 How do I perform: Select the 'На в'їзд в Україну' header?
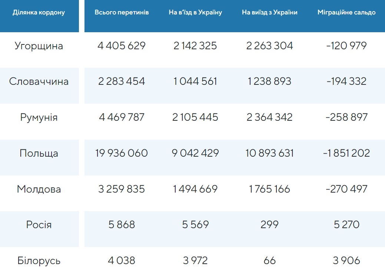click(x=195, y=13)
